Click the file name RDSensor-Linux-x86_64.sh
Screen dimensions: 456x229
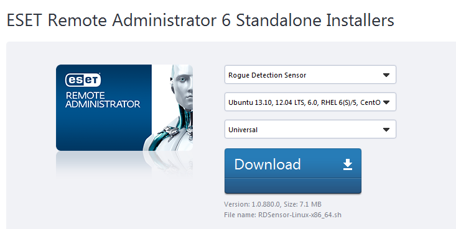[x=300, y=215]
